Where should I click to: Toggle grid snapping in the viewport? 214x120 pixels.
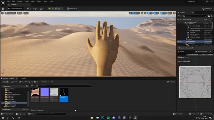pos(149,13)
